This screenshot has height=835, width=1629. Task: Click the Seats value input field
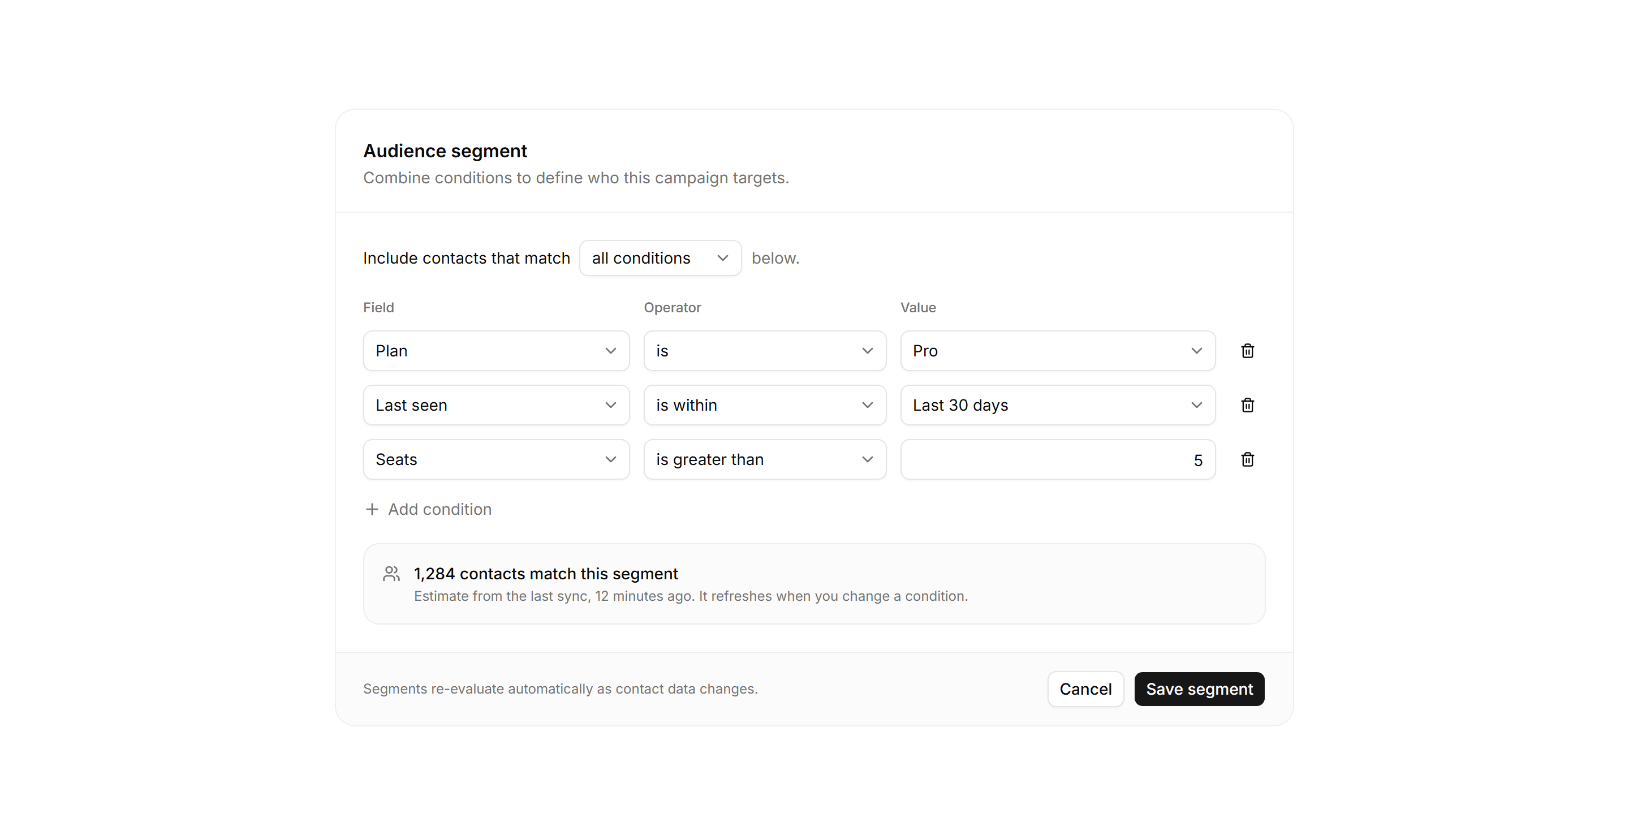click(1057, 459)
